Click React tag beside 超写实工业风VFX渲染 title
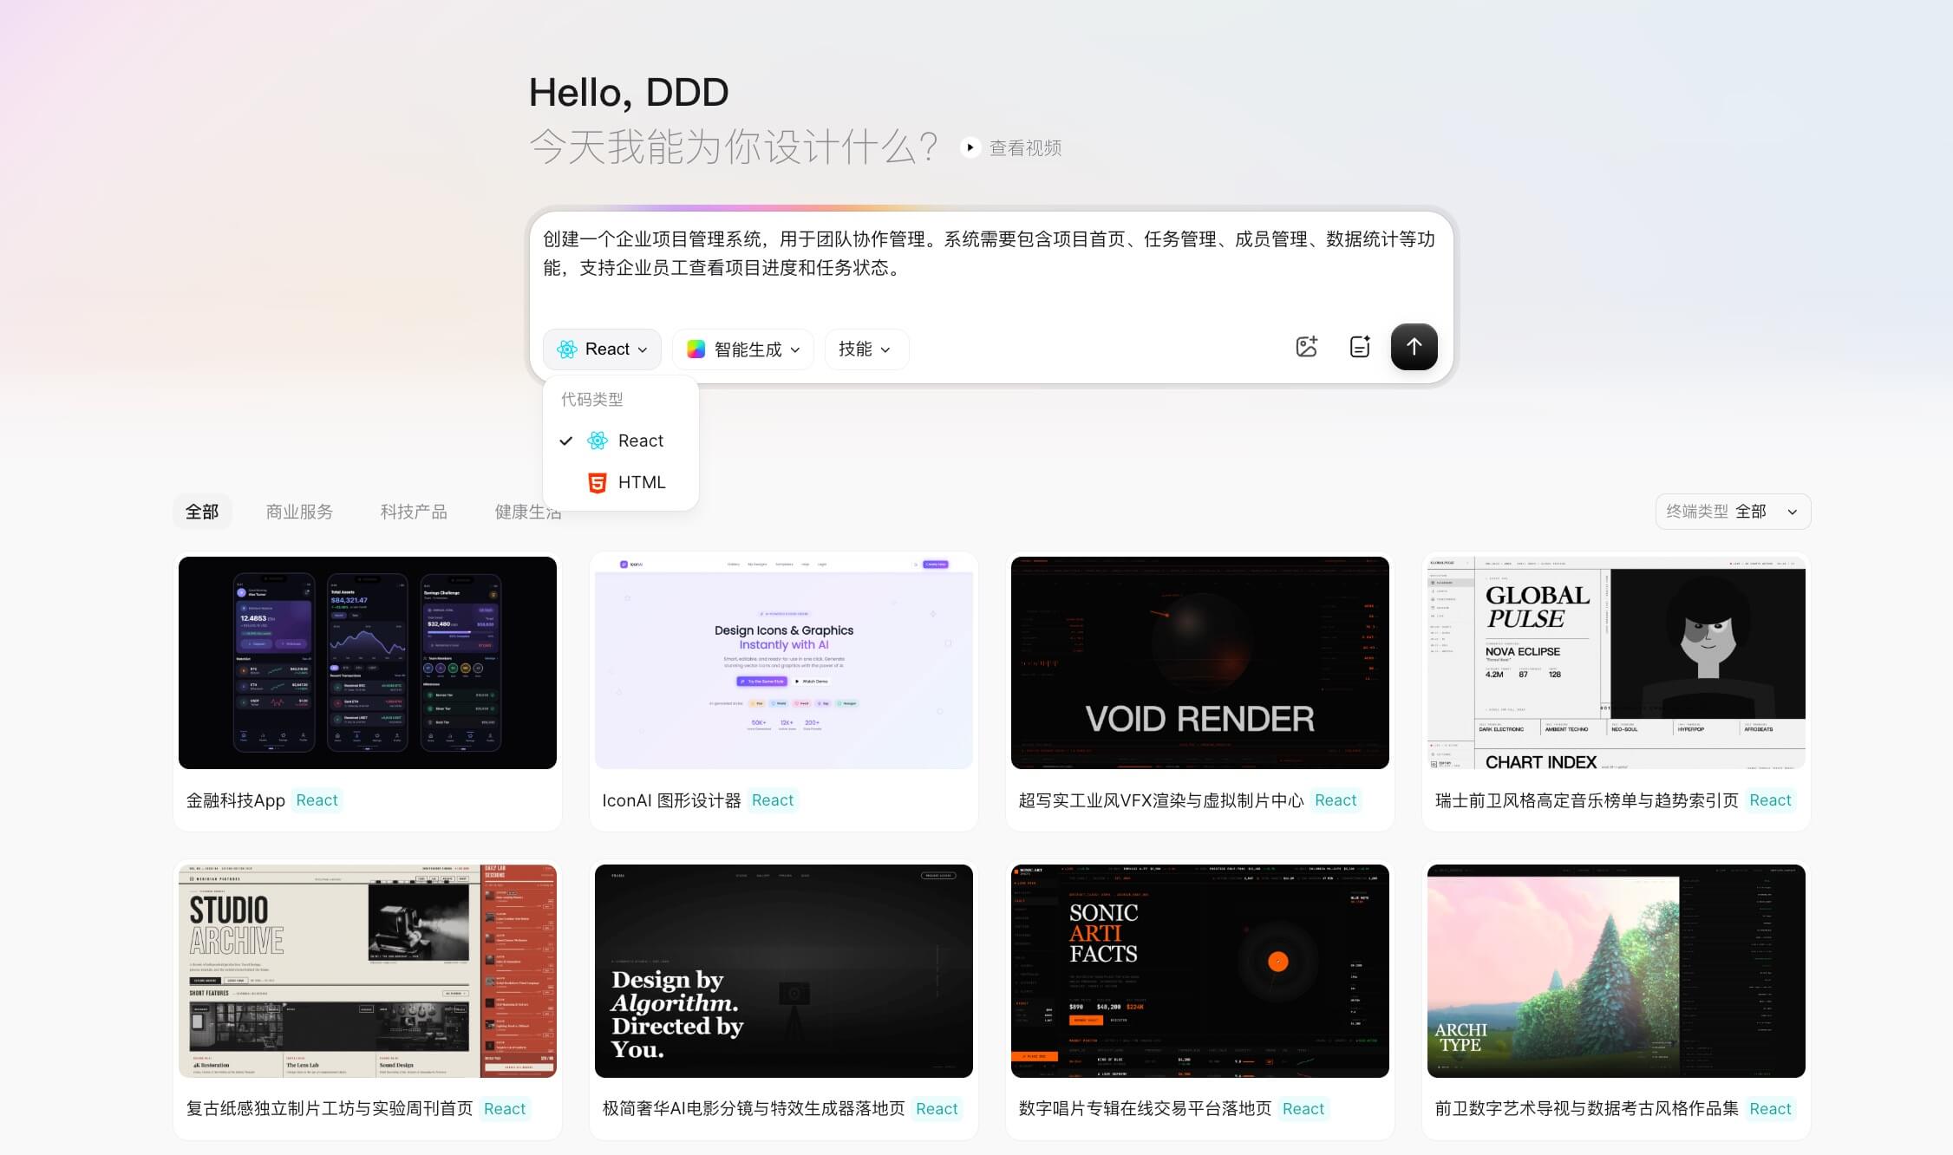1953x1155 pixels. [x=1336, y=800]
